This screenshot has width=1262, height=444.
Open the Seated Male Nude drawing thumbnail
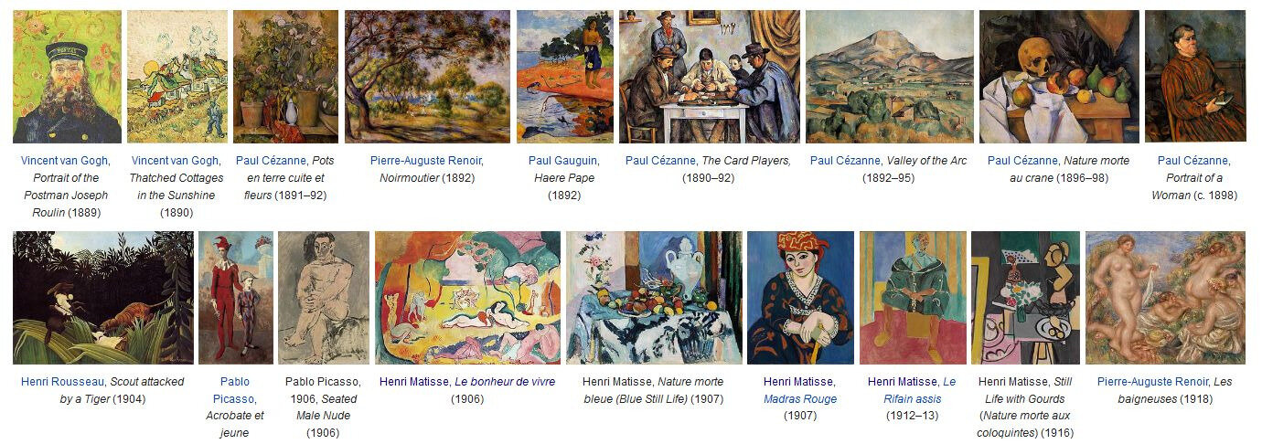(x=324, y=298)
